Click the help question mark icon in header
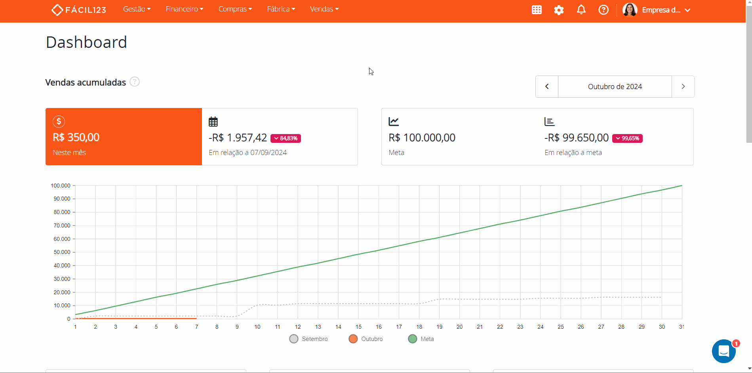The width and height of the screenshot is (752, 373). click(x=603, y=10)
